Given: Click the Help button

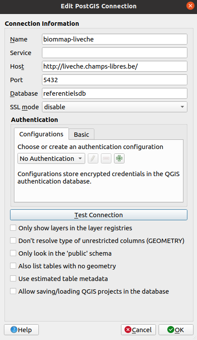Looking at the screenshot, I should [21, 330].
